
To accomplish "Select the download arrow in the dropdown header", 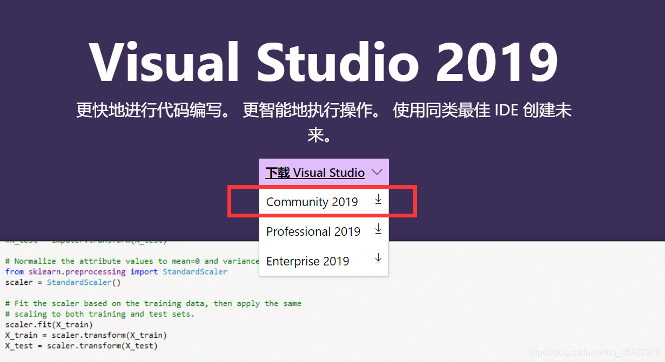I will 377,172.
